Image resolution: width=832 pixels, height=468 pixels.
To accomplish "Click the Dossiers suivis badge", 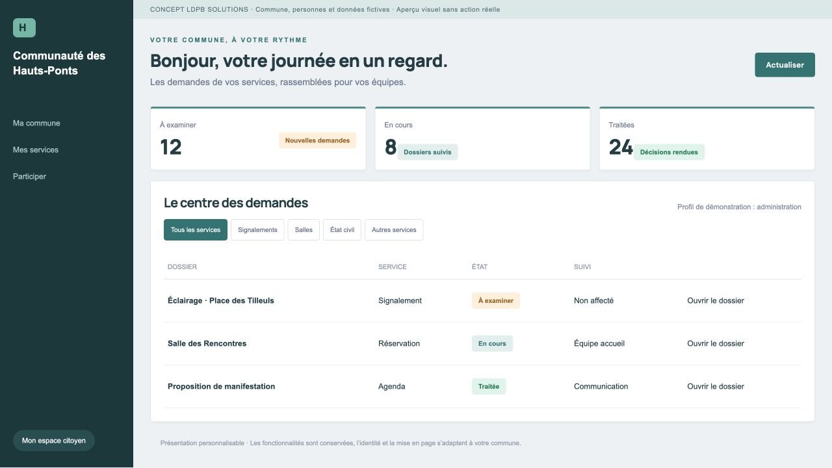I will [x=428, y=152].
